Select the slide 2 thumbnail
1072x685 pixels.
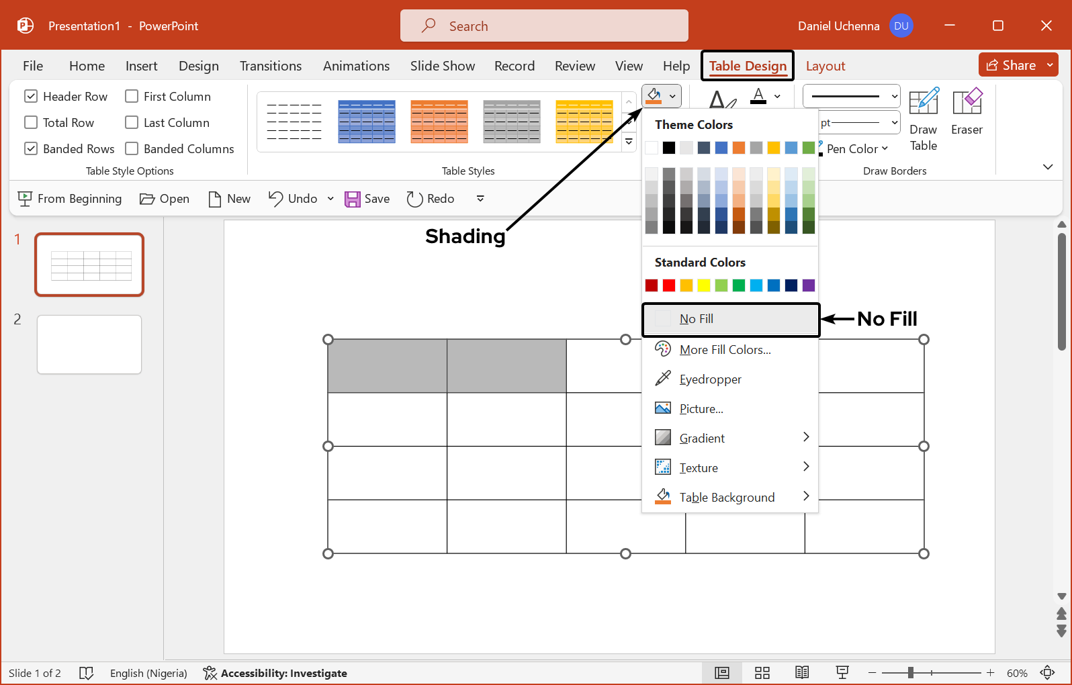coord(89,345)
